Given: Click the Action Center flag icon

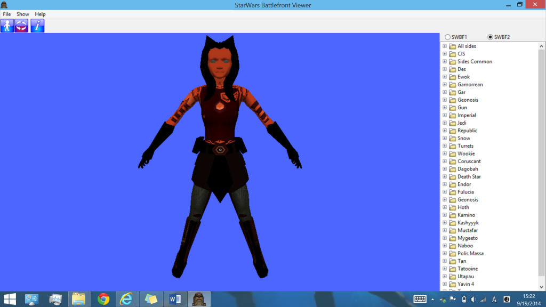Looking at the screenshot, I should click(x=453, y=299).
